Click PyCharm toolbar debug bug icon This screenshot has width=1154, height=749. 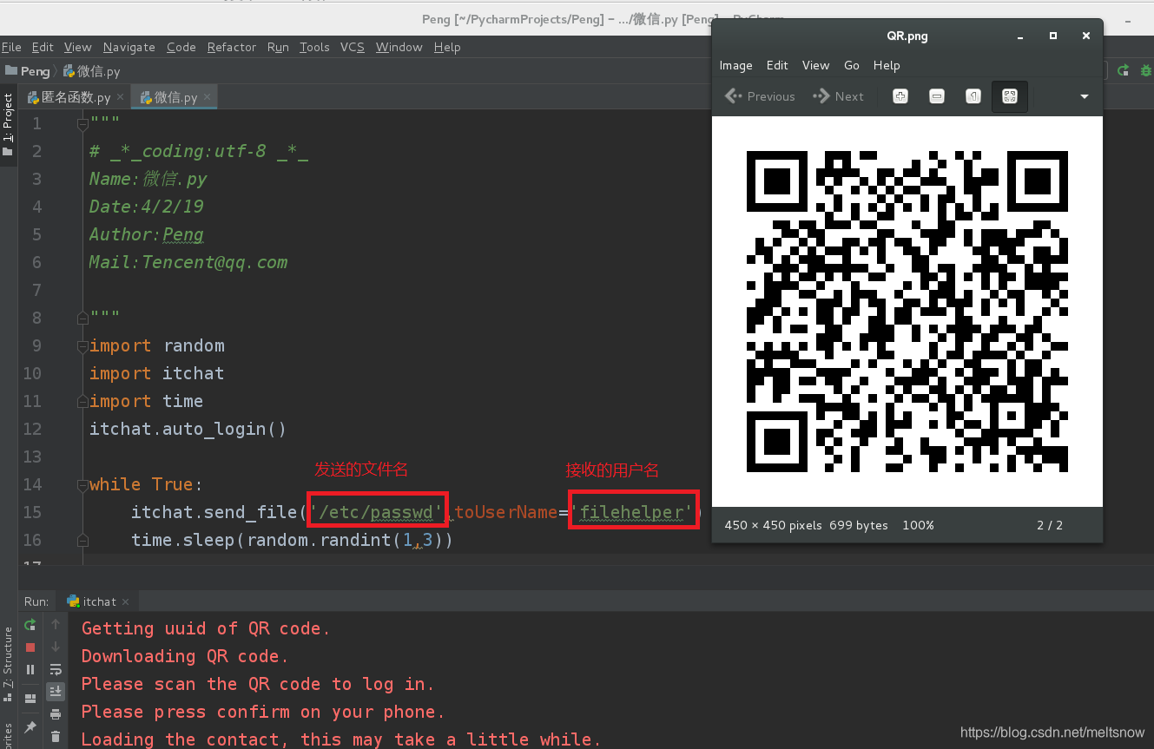pyautogui.click(x=1145, y=71)
